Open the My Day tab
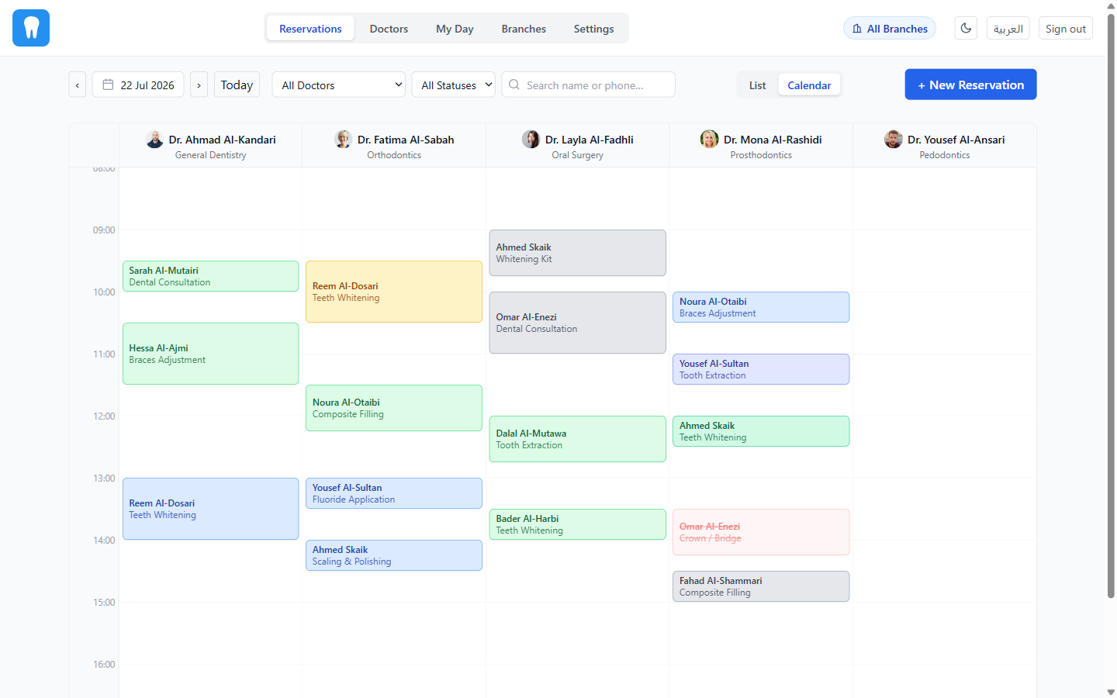The width and height of the screenshot is (1117, 698). (x=455, y=28)
